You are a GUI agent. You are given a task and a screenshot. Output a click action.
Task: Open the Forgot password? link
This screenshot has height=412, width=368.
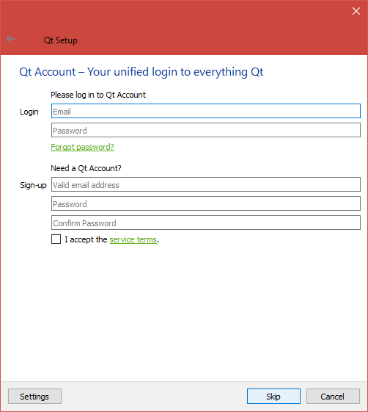[83, 147]
